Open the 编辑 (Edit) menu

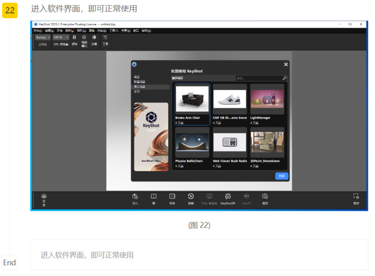point(50,31)
